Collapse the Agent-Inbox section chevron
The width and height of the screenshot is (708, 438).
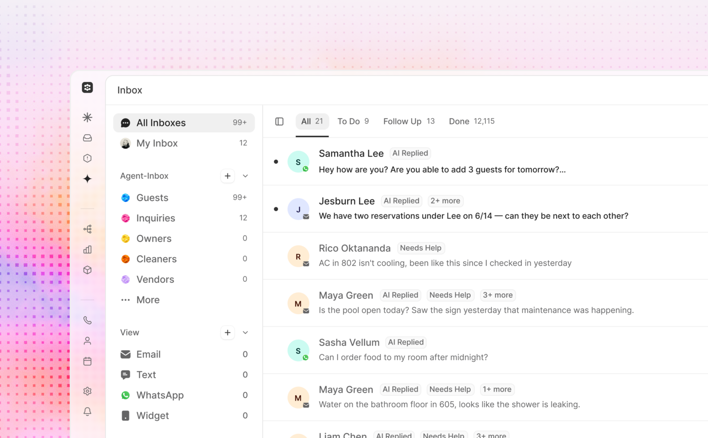pos(245,176)
